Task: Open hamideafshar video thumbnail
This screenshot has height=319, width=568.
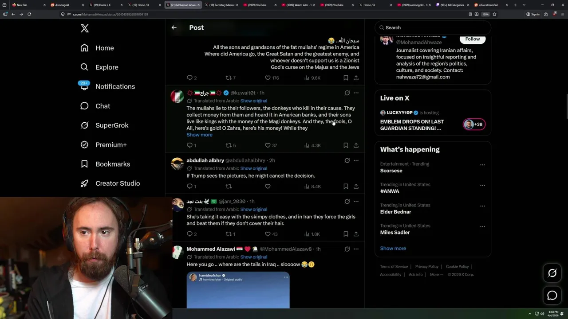Action: click(238, 290)
